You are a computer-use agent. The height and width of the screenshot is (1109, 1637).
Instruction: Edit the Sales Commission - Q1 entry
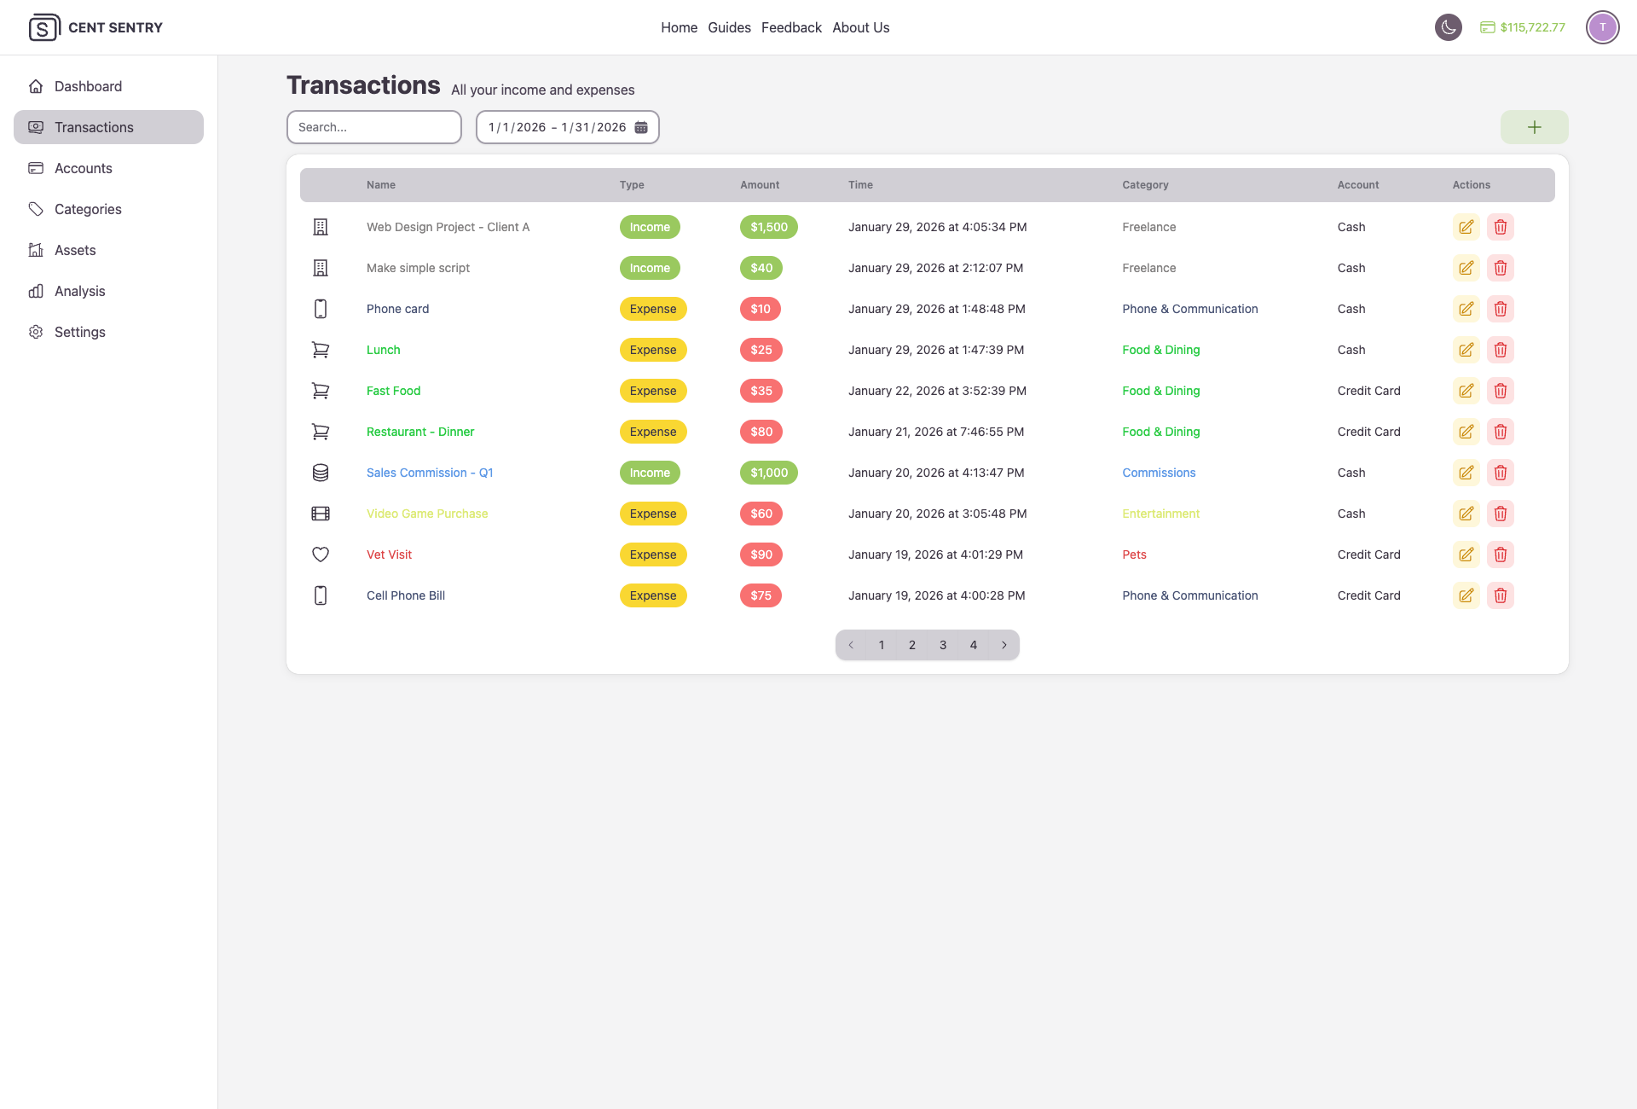[x=1466, y=473]
